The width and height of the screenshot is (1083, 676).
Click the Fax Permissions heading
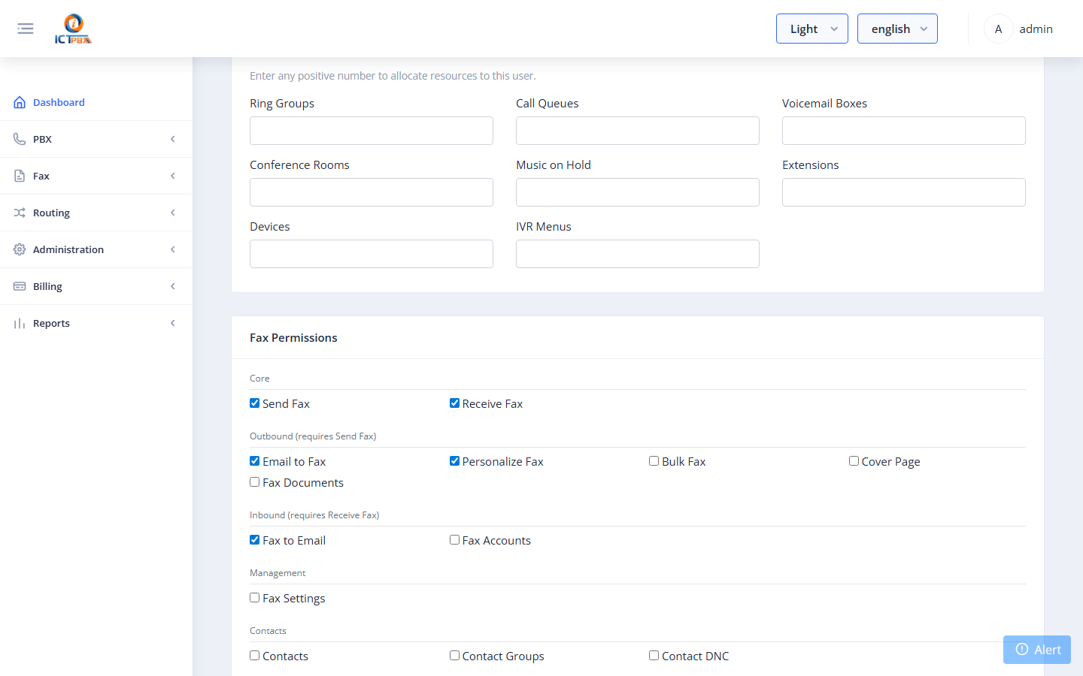tap(293, 338)
